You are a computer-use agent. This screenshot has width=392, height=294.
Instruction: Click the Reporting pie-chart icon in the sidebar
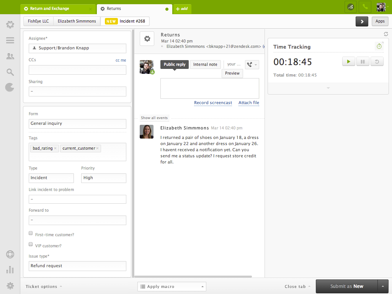coord(10,87)
